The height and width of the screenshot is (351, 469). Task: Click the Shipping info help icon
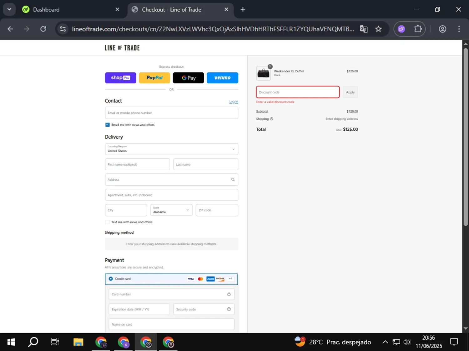(272, 119)
